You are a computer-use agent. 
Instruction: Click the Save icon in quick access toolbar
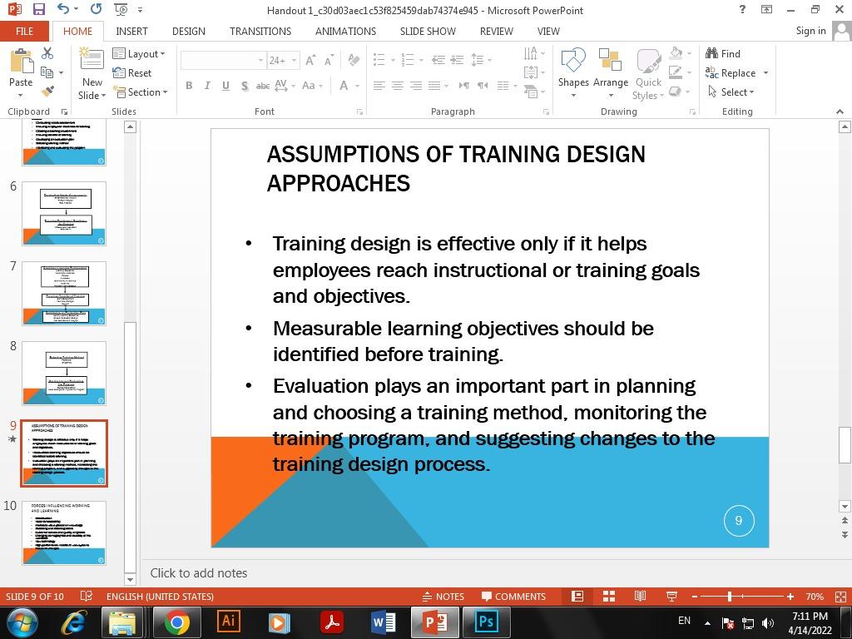pos(38,9)
